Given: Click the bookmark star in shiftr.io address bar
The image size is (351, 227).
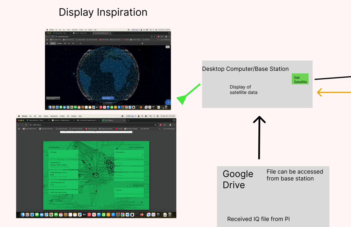Looking at the screenshot, I should [x=156, y=125].
